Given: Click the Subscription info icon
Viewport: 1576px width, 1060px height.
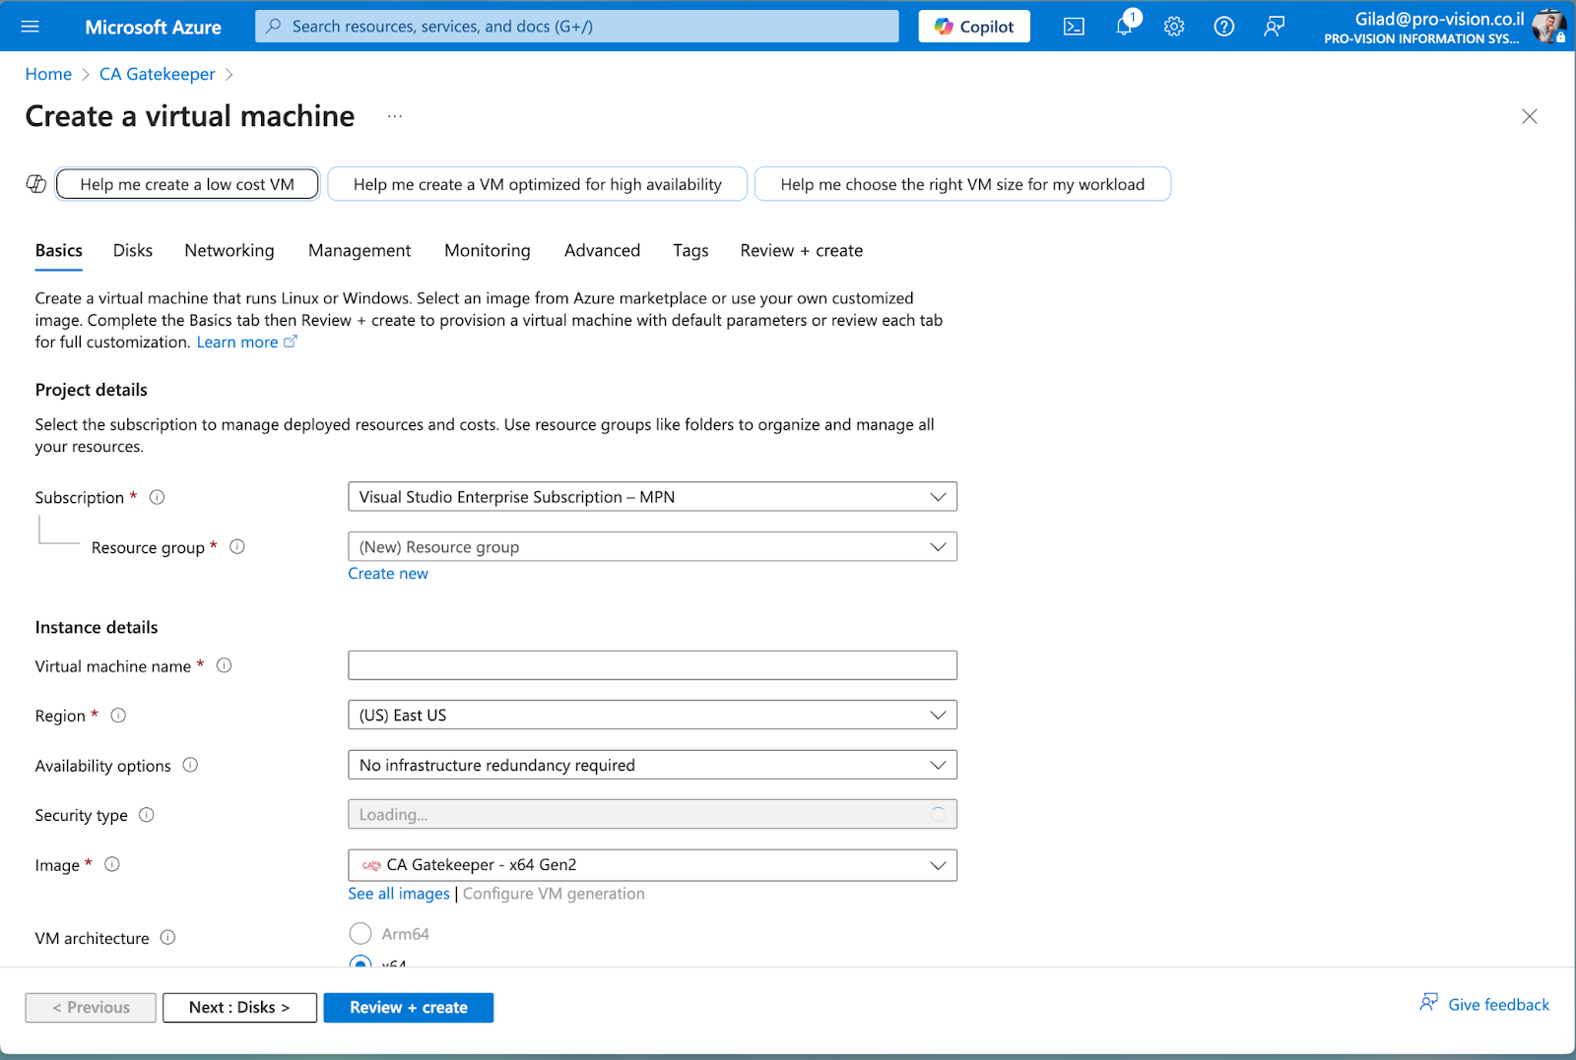Looking at the screenshot, I should tap(157, 497).
